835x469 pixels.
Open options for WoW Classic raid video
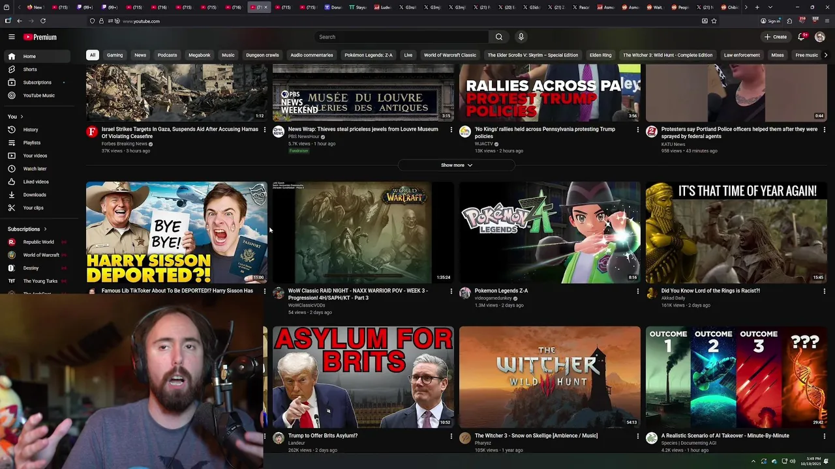[x=451, y=291]
